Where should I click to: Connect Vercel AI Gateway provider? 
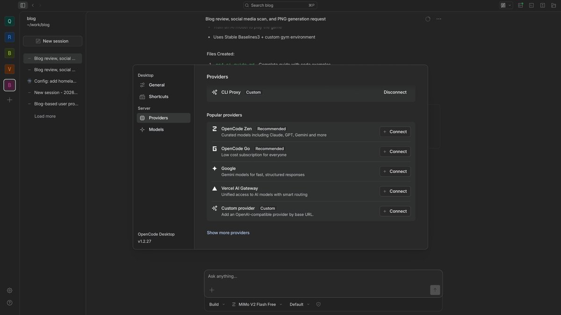click(x=395, y=191)
